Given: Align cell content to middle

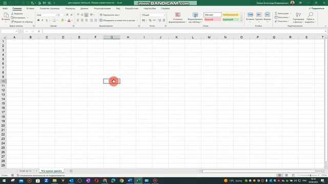Looking at the screenshot, I should (x=82, y=15).
